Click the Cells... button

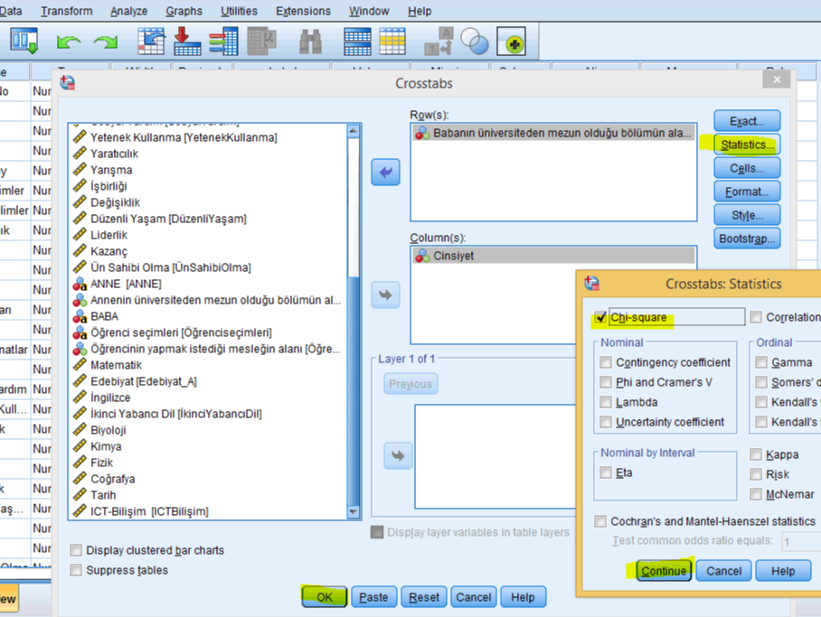pyautogui.click(x=746, y=168)
